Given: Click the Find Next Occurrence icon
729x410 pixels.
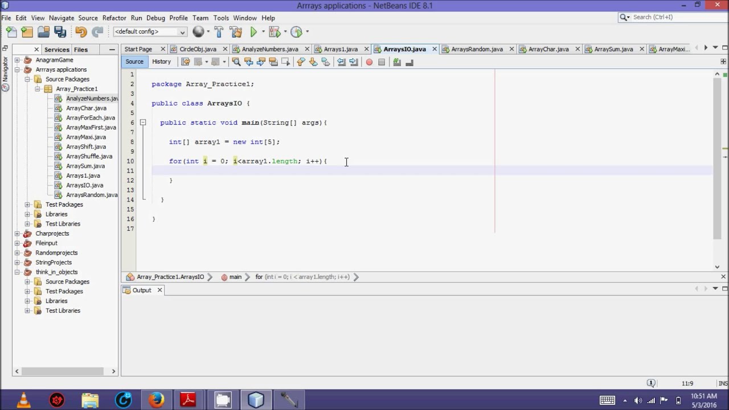Looking at the screenshot, I should (261, 61).
